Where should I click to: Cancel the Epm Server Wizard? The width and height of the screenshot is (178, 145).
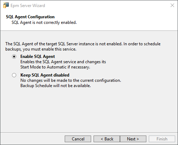point(78,139)
